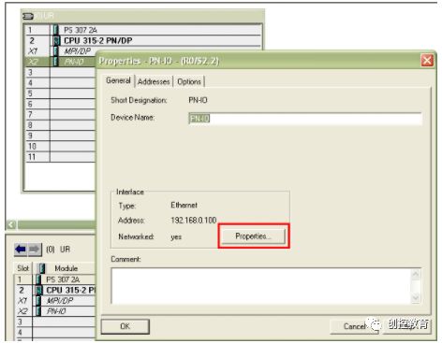Click the MPI/DP interface icon in rack
442x343 pixels.
click(56, 51)
